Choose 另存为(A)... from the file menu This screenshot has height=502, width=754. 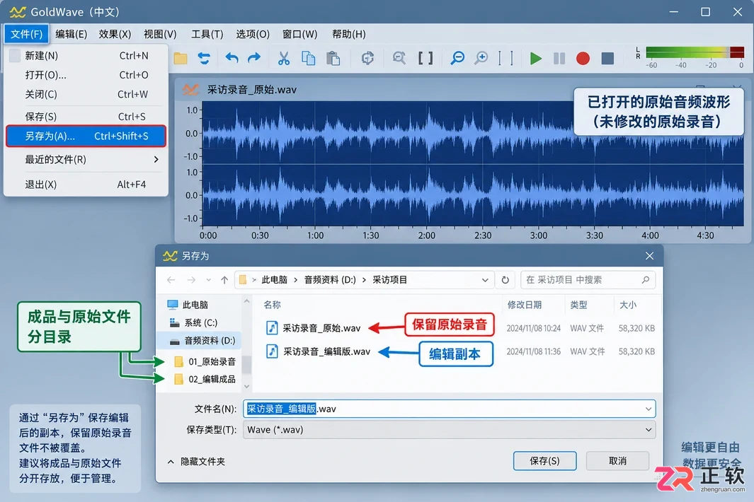pos(86,136)
